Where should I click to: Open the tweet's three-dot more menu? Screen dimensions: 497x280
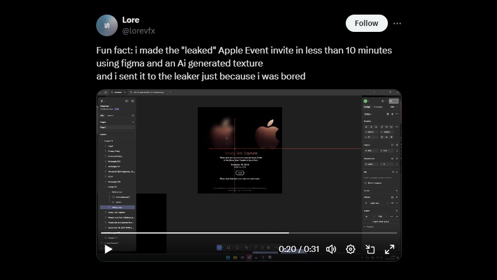397,23
